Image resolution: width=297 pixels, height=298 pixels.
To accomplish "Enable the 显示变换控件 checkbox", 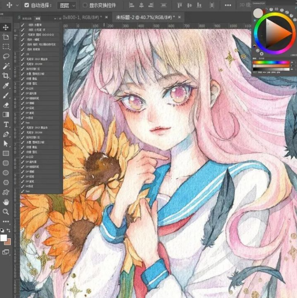I will pos(85,5).
